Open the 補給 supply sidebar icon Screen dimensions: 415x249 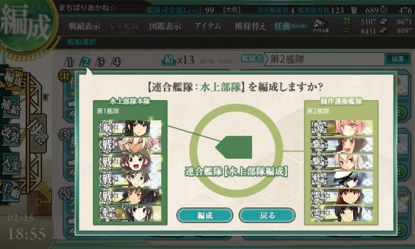10,108
